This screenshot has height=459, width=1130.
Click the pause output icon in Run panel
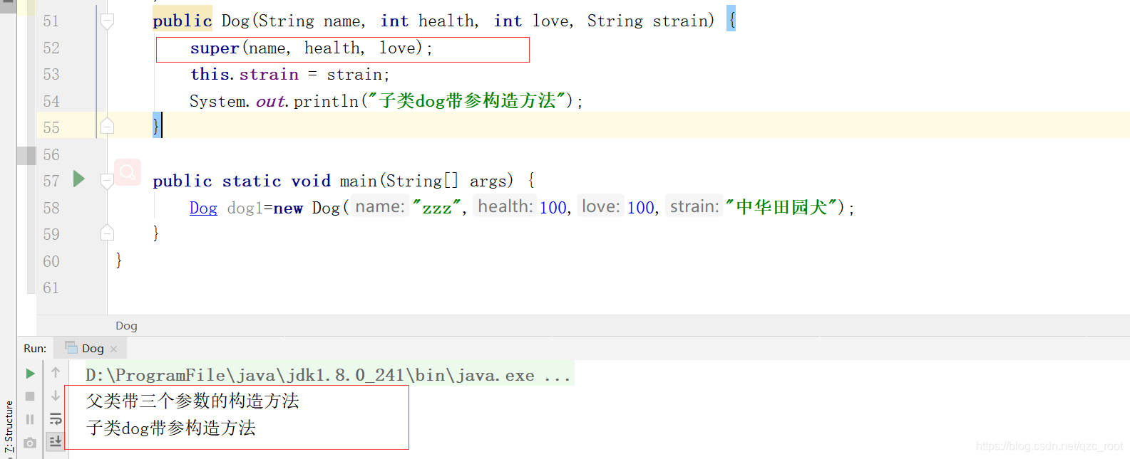pyautogui.click(x=30, y=419)
